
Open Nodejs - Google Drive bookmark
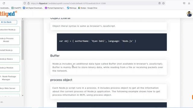[88, 8]
